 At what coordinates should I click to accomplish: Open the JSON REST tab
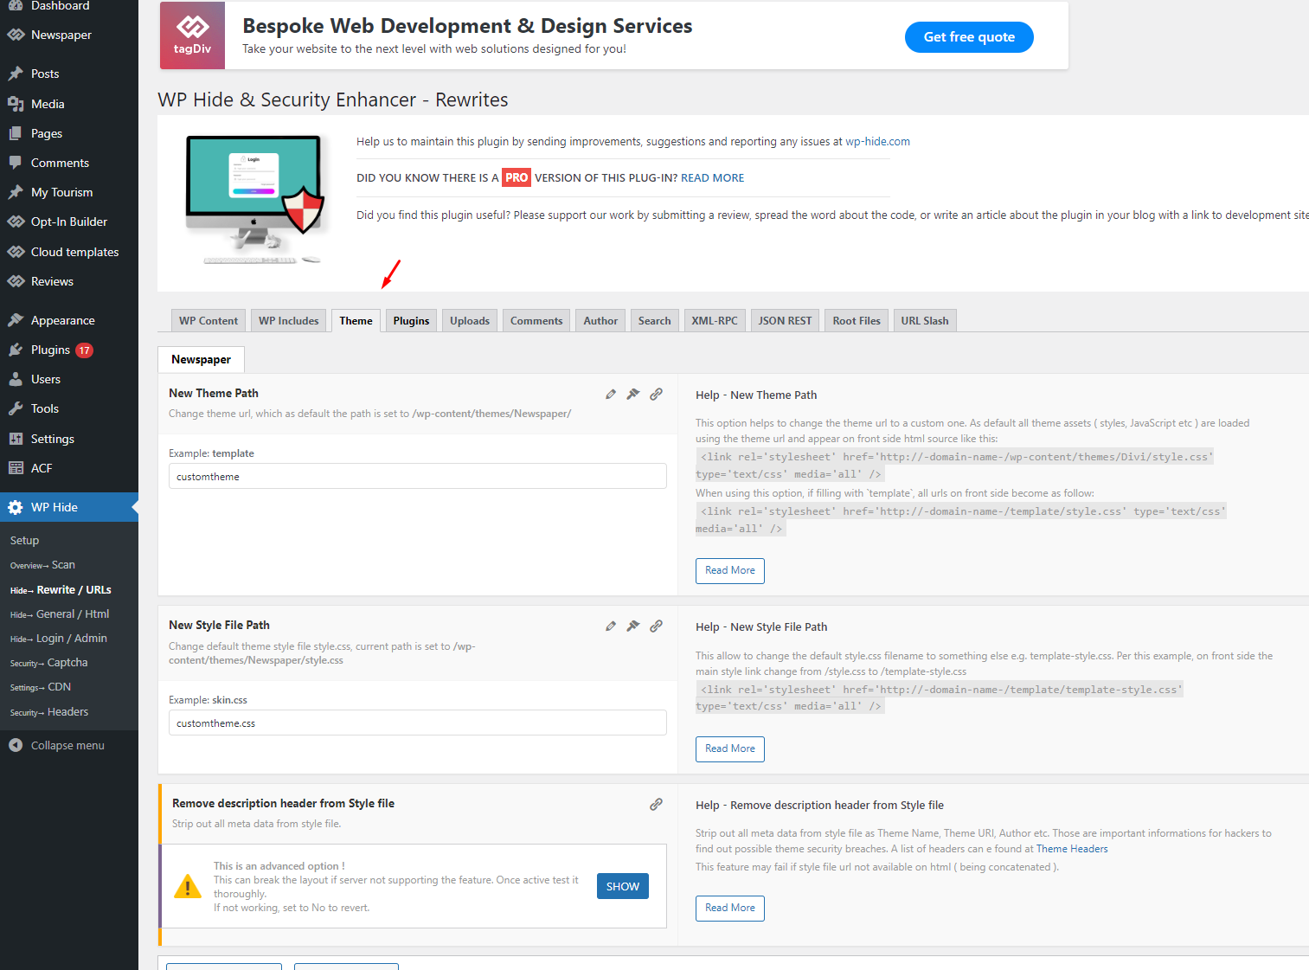pyautogui.click(x=785, y=320)
